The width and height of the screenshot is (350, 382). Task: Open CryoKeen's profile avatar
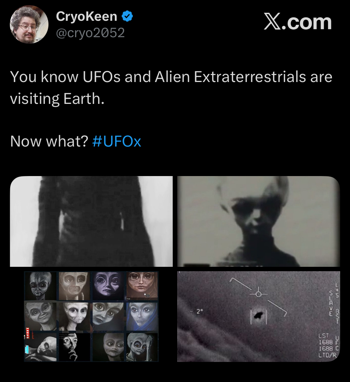coord(29,24)
